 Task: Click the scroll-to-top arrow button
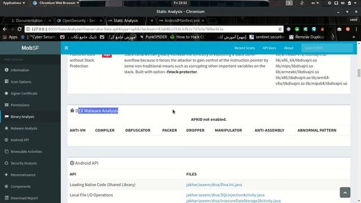tap(345, 192)
